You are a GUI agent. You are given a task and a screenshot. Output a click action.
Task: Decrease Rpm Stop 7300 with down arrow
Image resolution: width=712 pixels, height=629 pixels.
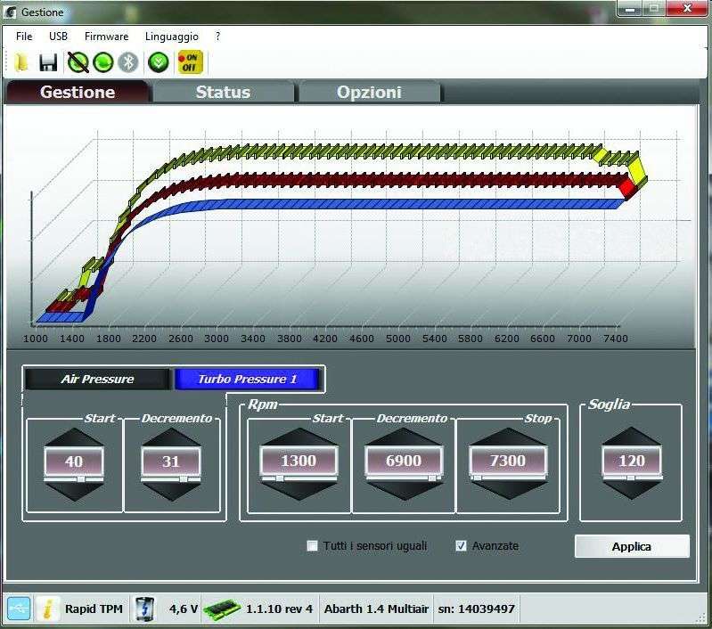click(508, 491)
